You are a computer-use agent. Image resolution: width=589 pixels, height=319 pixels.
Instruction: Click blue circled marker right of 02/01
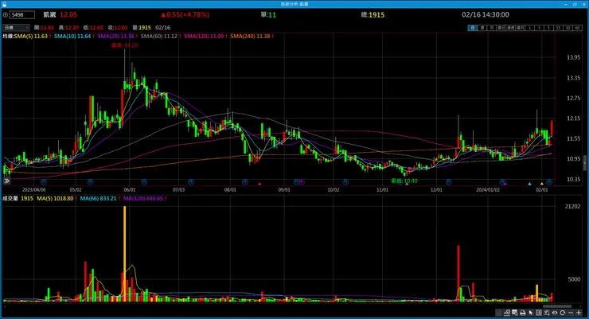pos(549,181)
